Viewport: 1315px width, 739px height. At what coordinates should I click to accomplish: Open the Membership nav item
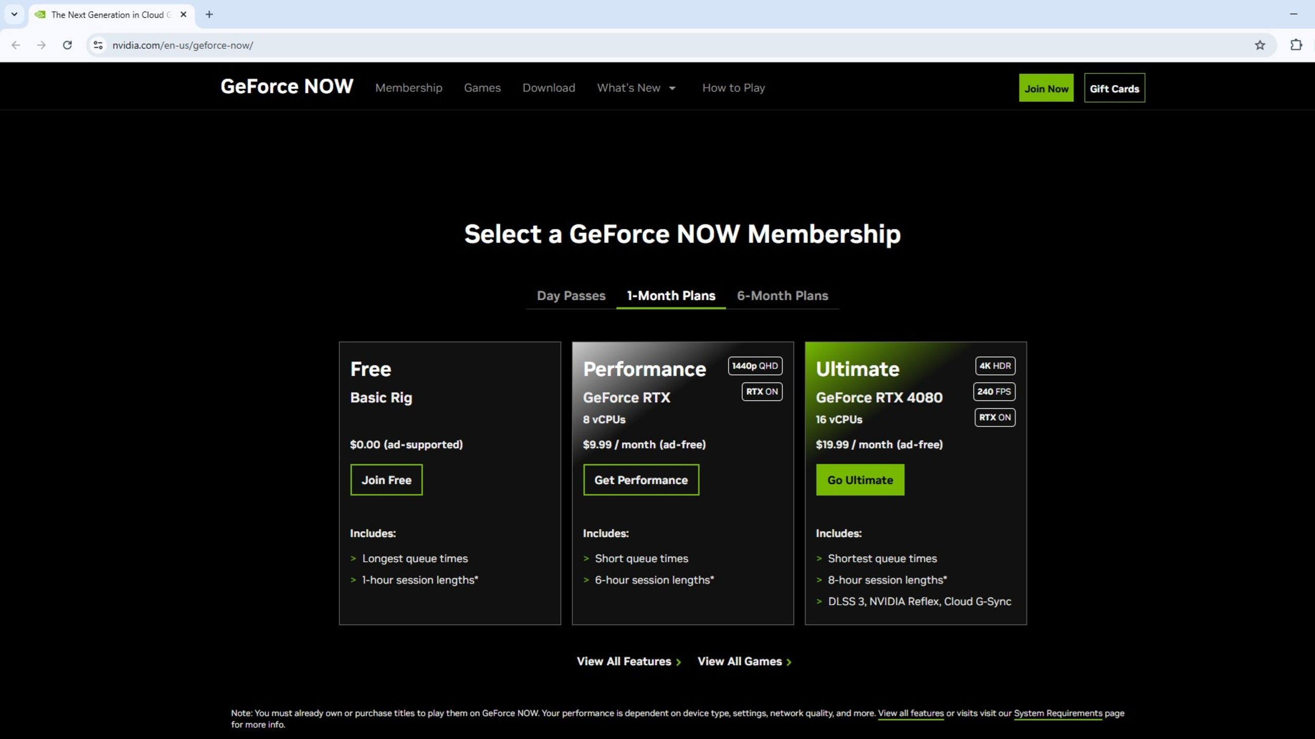(409, 88)
